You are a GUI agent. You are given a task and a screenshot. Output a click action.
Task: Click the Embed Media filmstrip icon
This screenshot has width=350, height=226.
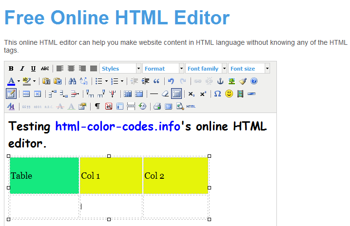pyautogui.click(x=240, y=94)
